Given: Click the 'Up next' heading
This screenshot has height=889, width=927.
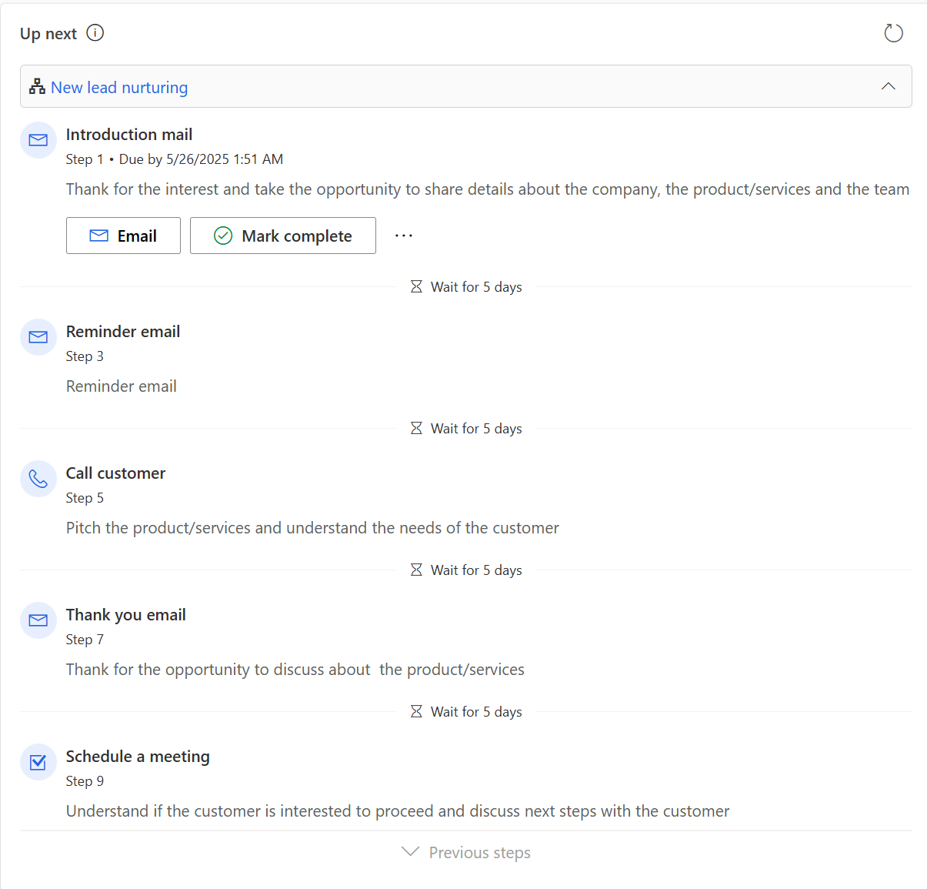Looking at the screenshot, I should click(x=48, y=34).
